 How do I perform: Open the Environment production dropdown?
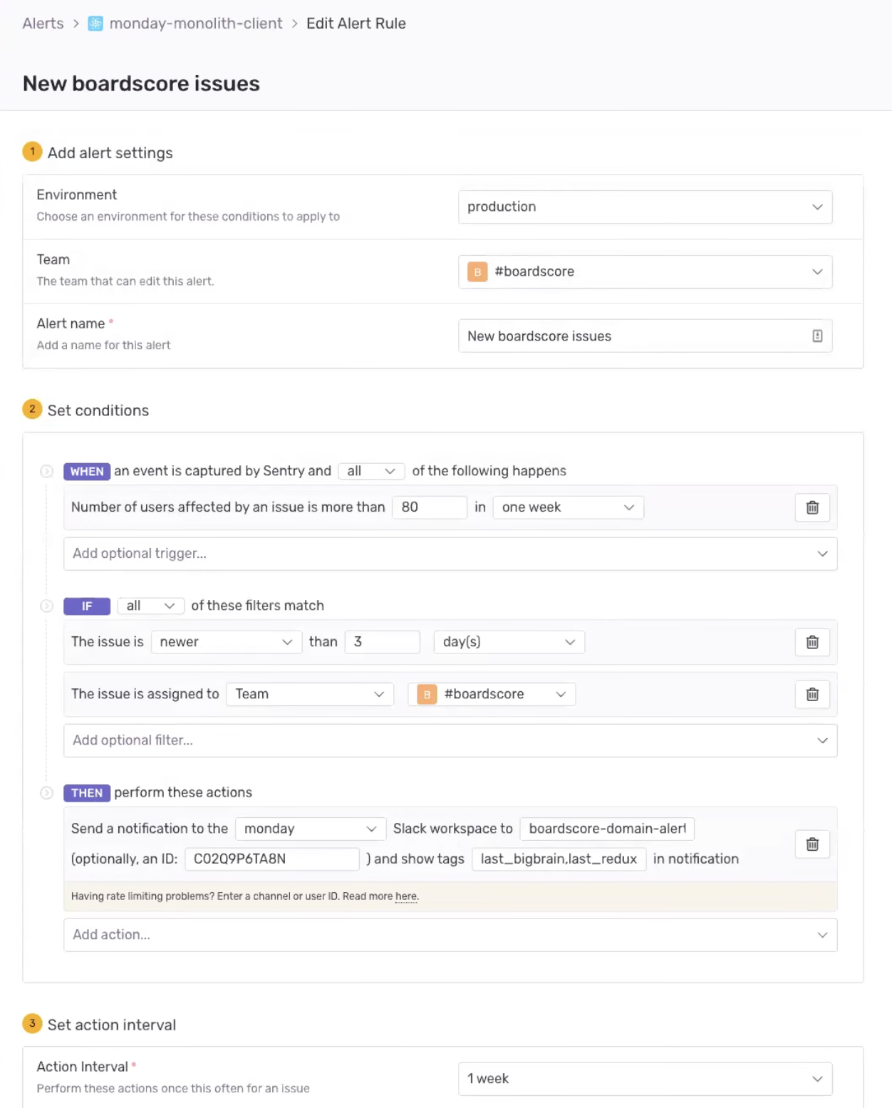pyautogui.click(x=645, y=207)
